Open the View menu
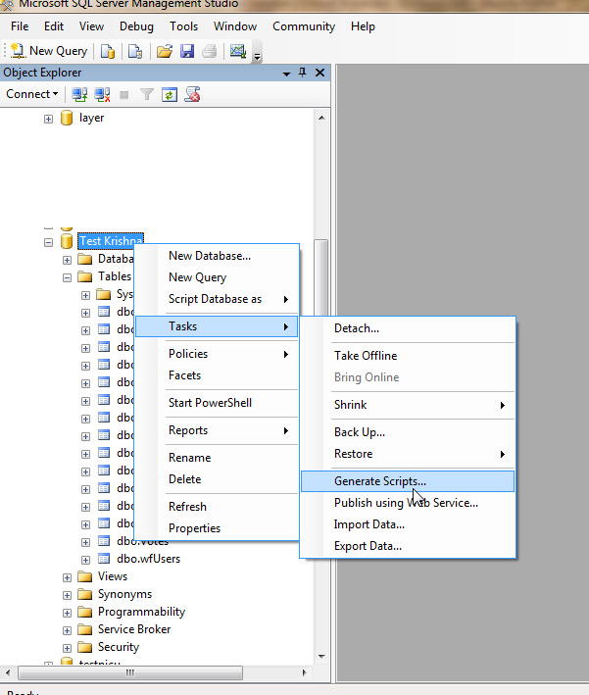 (91, 26)
